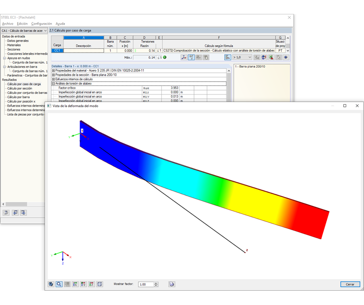The width and height of the screenshot is (364, 305).
Task: Click the help question mark button
Action: (x=6, y=212)
